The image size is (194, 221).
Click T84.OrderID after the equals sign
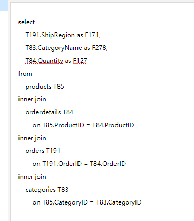click(x=108, y=164)
